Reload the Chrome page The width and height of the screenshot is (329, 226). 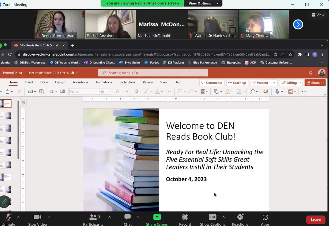10,54
